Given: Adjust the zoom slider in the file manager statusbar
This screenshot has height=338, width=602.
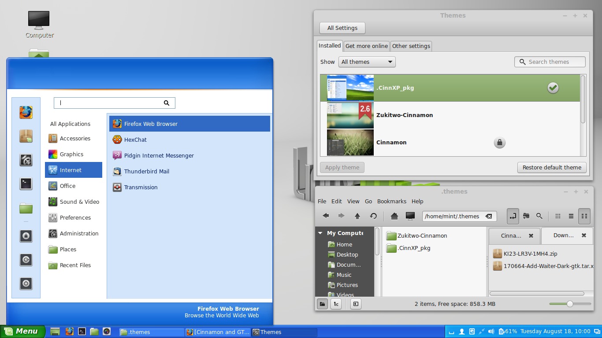Looking at the screenshot, I should 570,304.
